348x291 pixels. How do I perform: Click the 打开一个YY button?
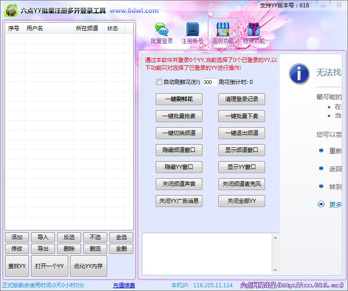tap(49, 266)
